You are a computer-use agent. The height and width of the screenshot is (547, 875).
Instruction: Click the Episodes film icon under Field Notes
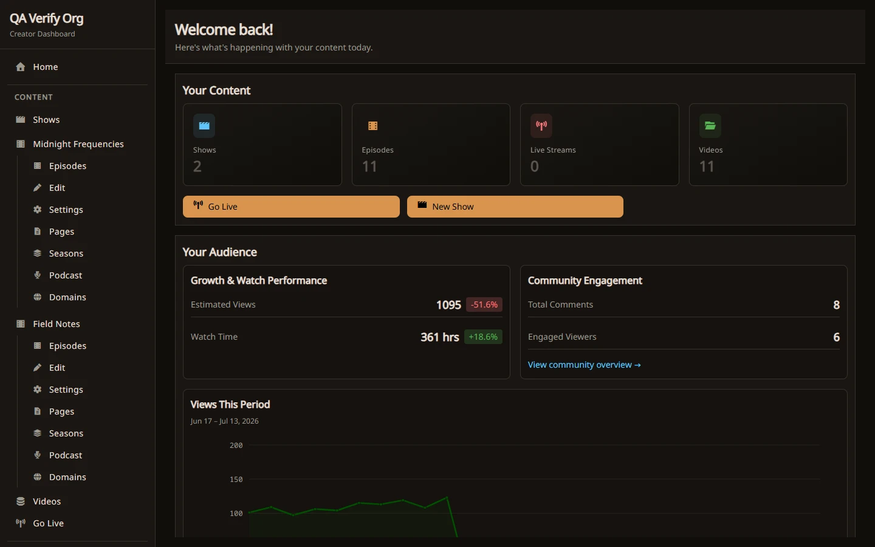[38, 346]
